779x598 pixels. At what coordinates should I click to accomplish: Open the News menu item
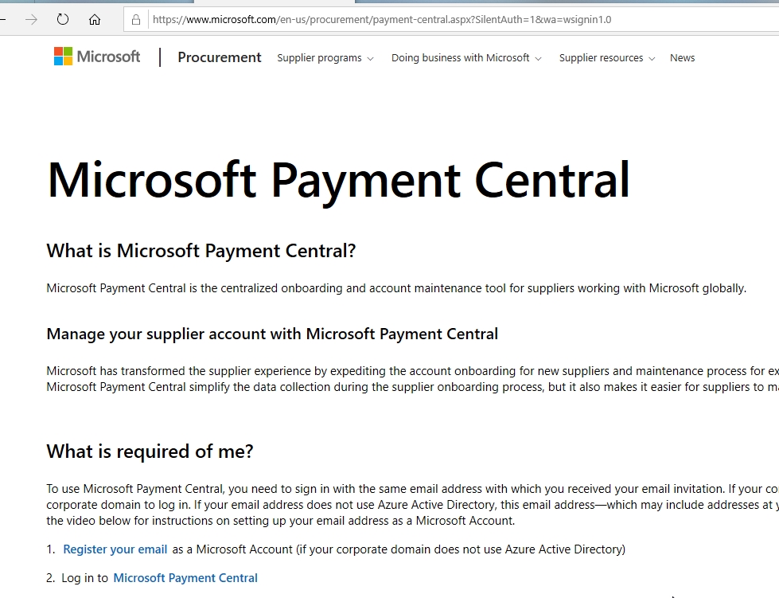(682, 58)
